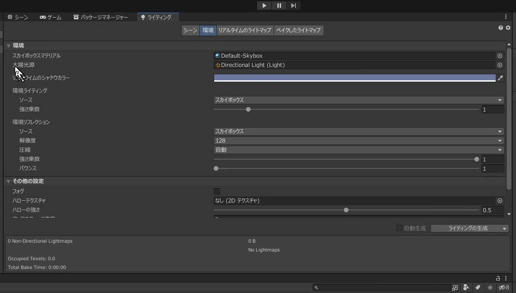Click Occupied Texels: 0.0 text
The width and height of the screenshot is (516, 293).
pyautogui.click(x=31, y=258)
